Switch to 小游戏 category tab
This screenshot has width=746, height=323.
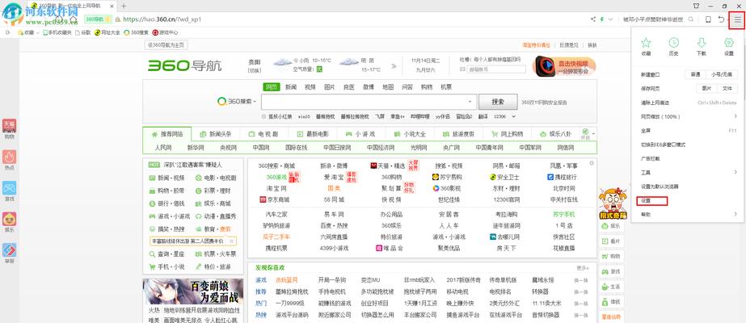(x=361, y=134)
